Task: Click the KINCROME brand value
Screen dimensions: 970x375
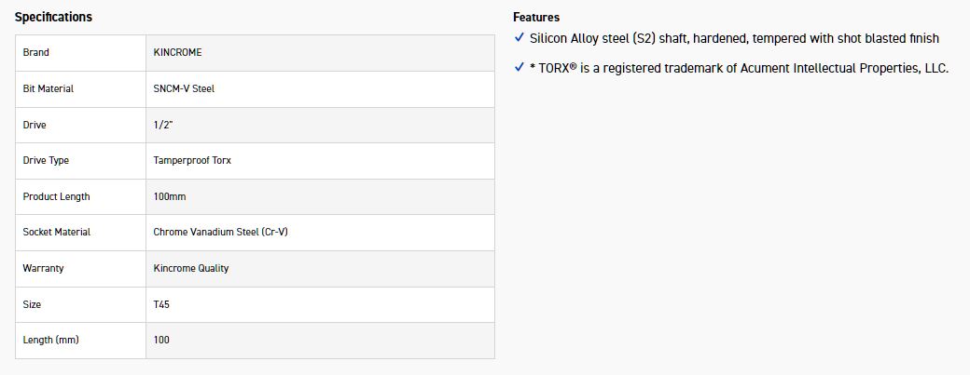Action: coord(177,53)
